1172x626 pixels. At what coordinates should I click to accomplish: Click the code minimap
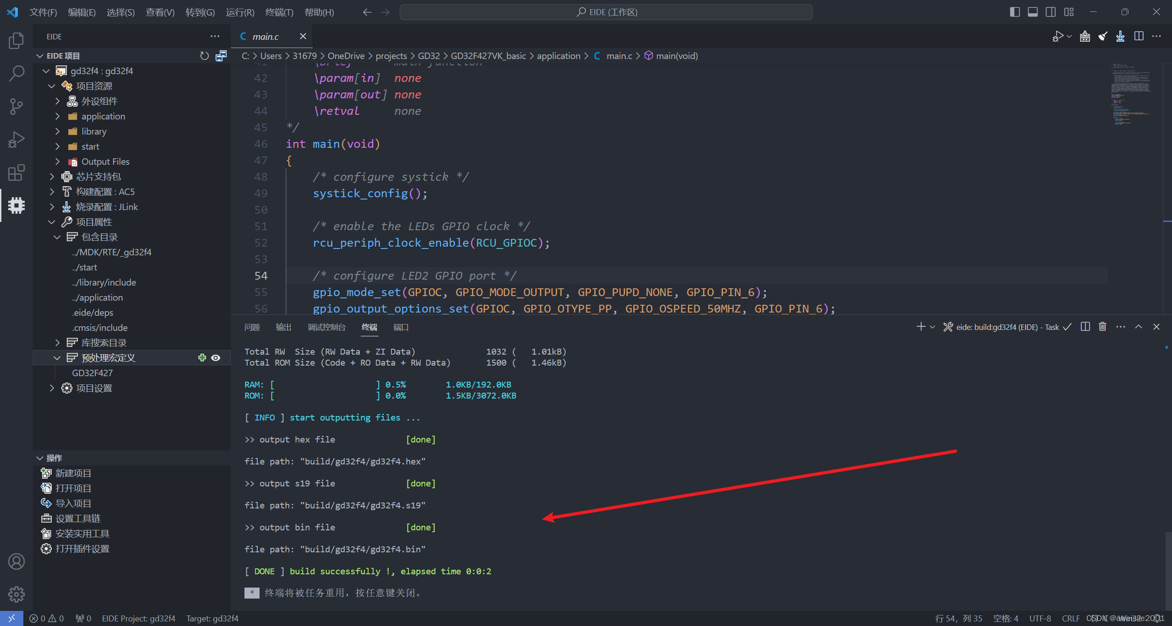coord(1131,95)
